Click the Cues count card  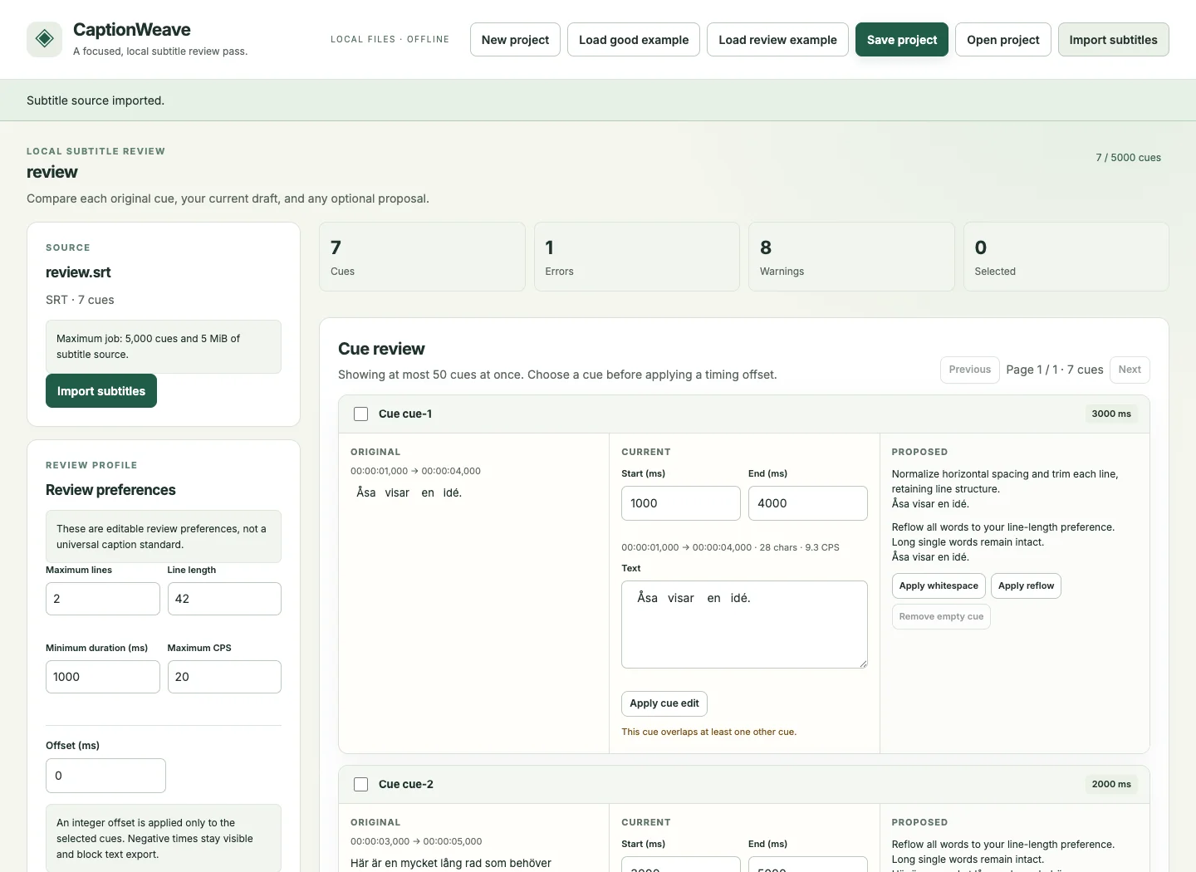click(422, 257)
